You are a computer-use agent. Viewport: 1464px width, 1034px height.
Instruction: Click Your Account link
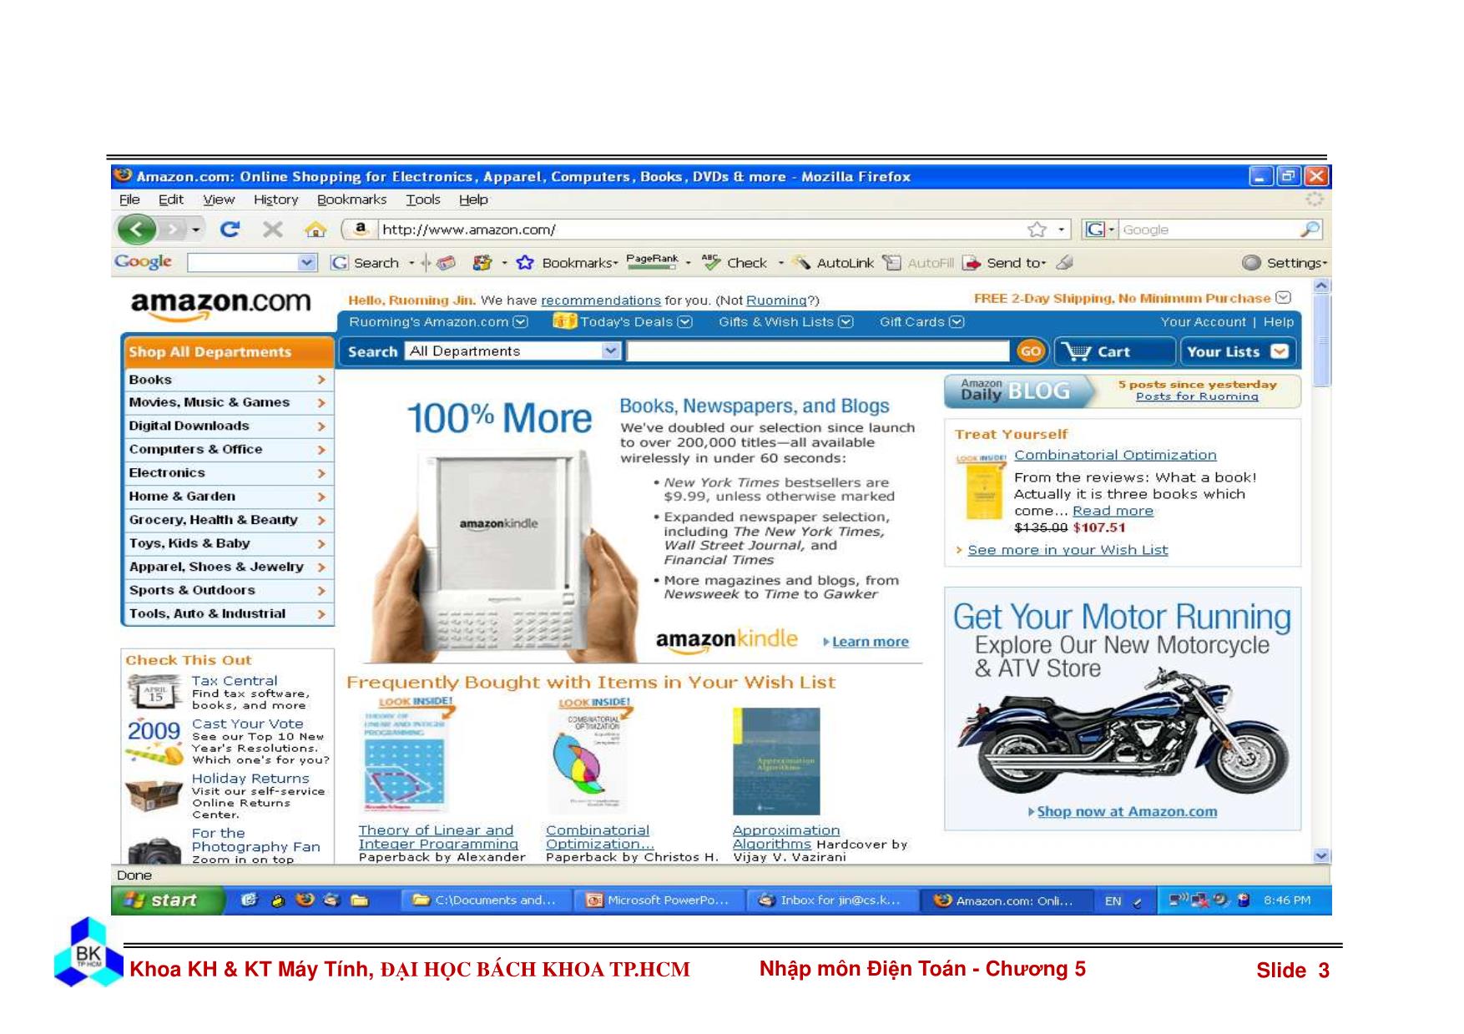[x=1203, y=322]
